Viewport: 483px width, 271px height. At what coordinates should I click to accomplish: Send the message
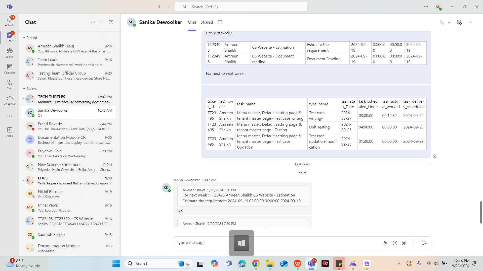coord(425,243)
